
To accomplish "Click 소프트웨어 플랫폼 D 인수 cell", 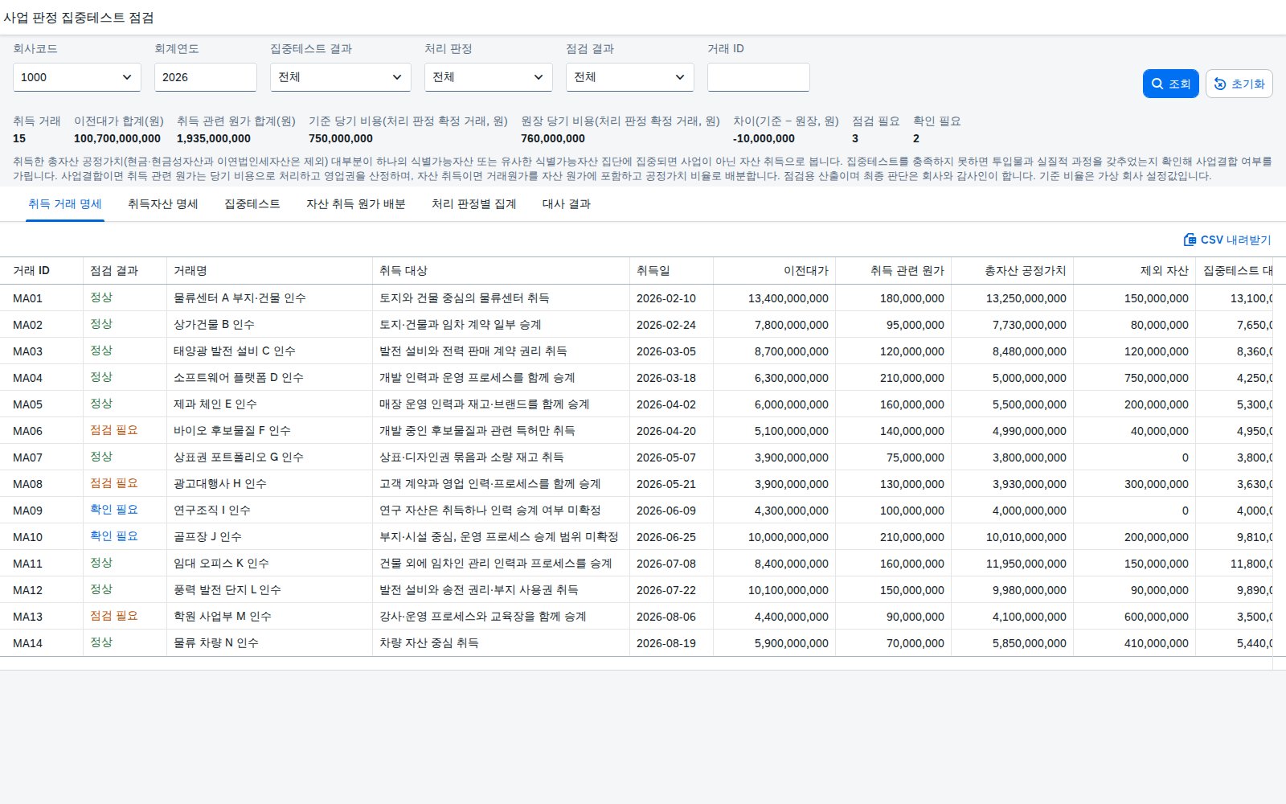I will click(270, 377).
